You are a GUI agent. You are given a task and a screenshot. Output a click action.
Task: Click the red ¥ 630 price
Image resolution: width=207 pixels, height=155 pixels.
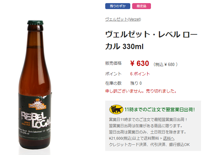[140, 63]
